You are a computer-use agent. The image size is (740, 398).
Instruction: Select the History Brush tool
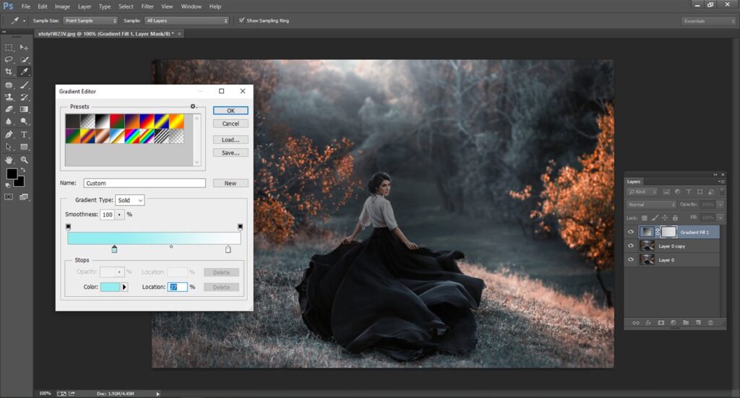[x=24, y=97]
